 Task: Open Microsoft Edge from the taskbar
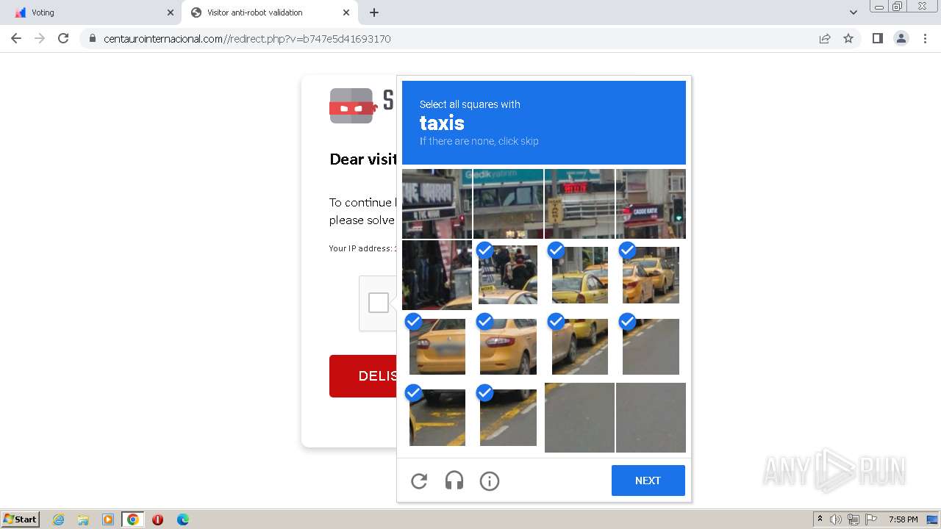pyautogui.click(x=183, y=519)
